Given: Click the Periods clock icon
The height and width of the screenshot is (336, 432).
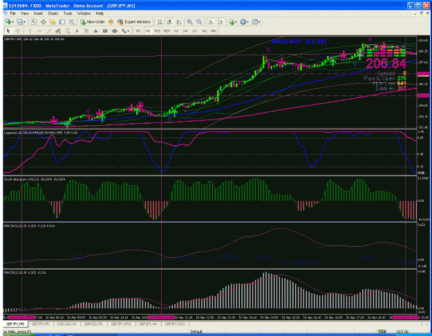Looking at the screenshot, I should pos(243,21).
